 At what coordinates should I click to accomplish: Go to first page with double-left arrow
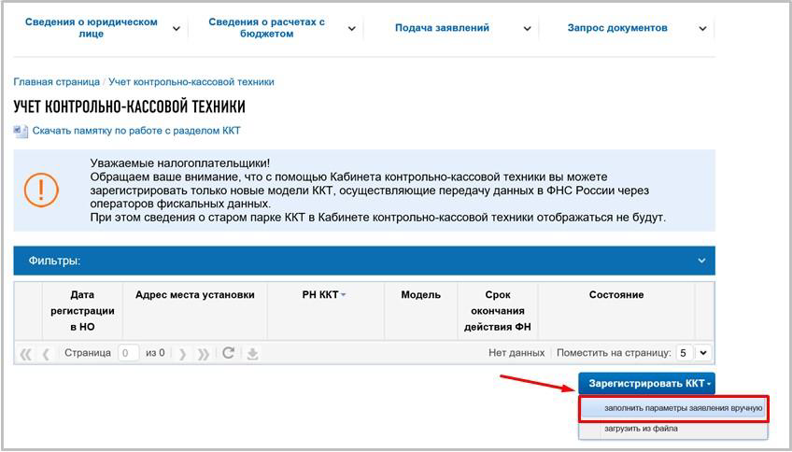[x=25, y=354]
